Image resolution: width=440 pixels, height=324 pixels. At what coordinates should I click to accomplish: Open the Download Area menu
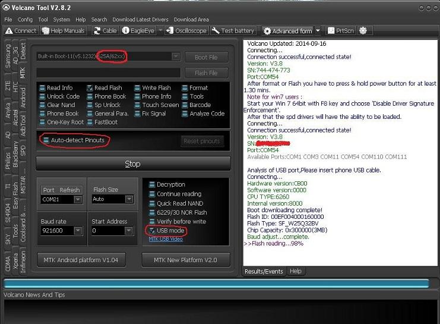pos(191,20)
